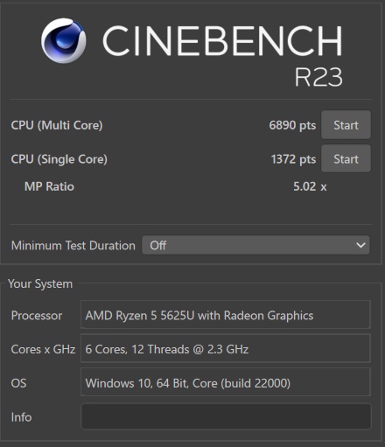Select the OS field showing Windows 10
This screenshot has height=447, width=385.
(226, 382)
